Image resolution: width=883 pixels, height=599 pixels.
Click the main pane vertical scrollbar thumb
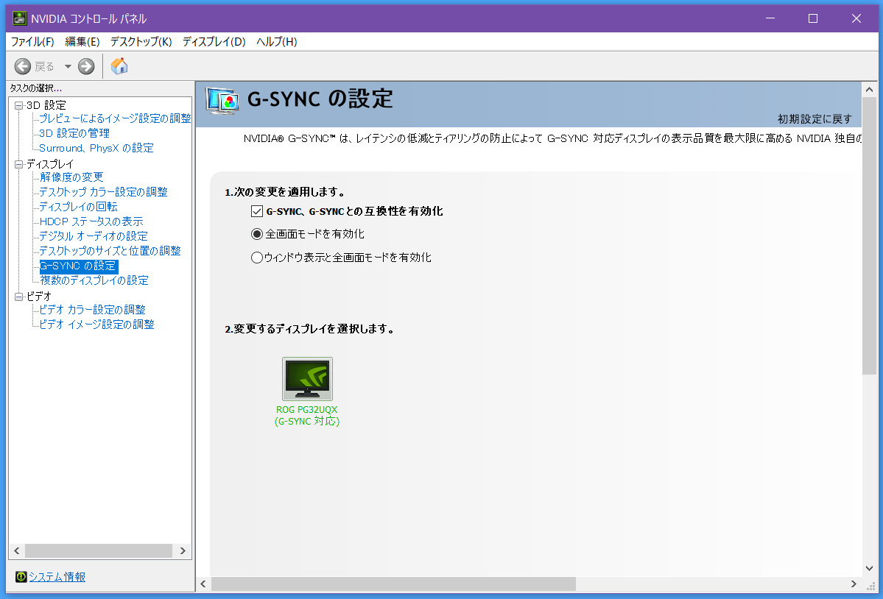click(870, 235)
